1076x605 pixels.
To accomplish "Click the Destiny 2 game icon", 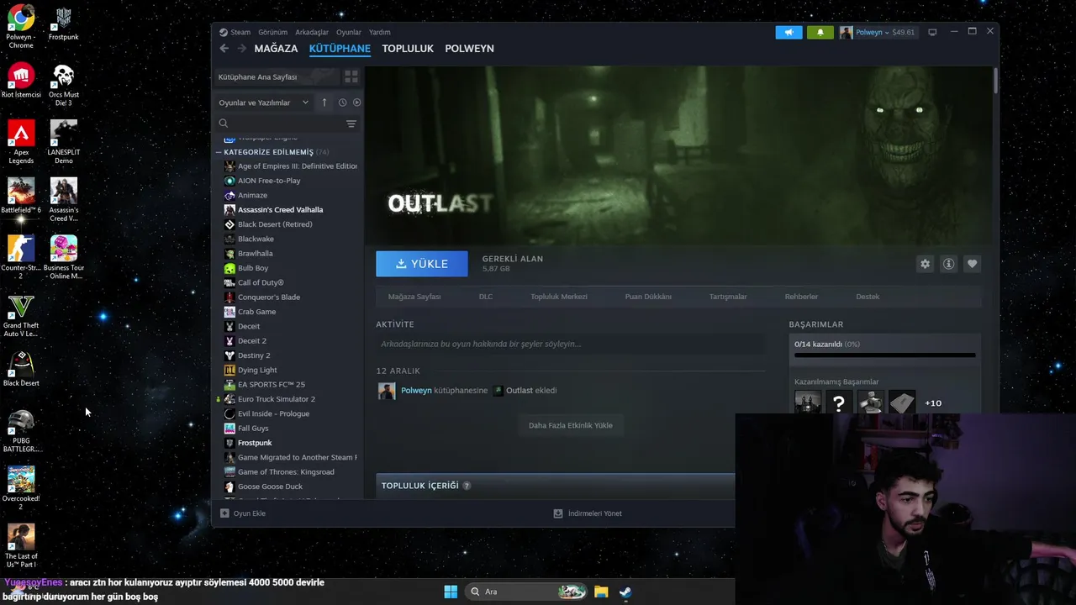I will tap(229, 355).
